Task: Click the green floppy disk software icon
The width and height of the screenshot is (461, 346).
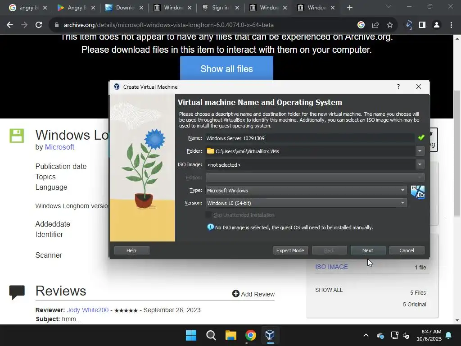Action: coord(17,136)
